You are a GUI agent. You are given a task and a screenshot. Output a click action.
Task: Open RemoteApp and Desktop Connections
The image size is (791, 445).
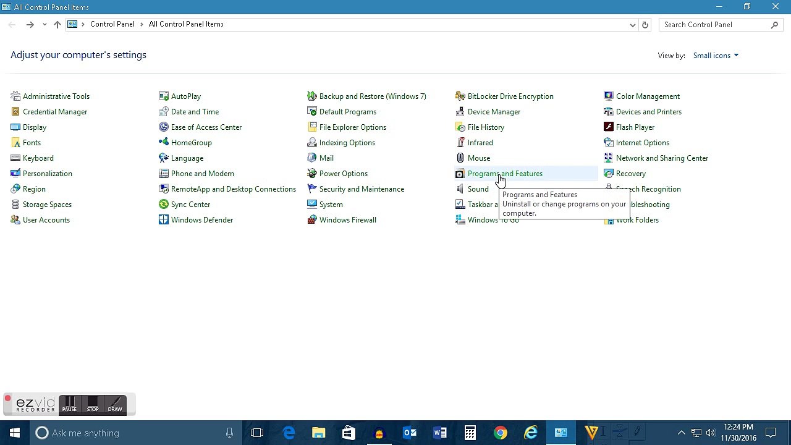[234, 189]
